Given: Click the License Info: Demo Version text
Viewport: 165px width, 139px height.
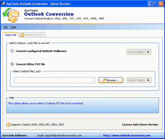Looking at the screenshot, I should (x=140, y=125).
